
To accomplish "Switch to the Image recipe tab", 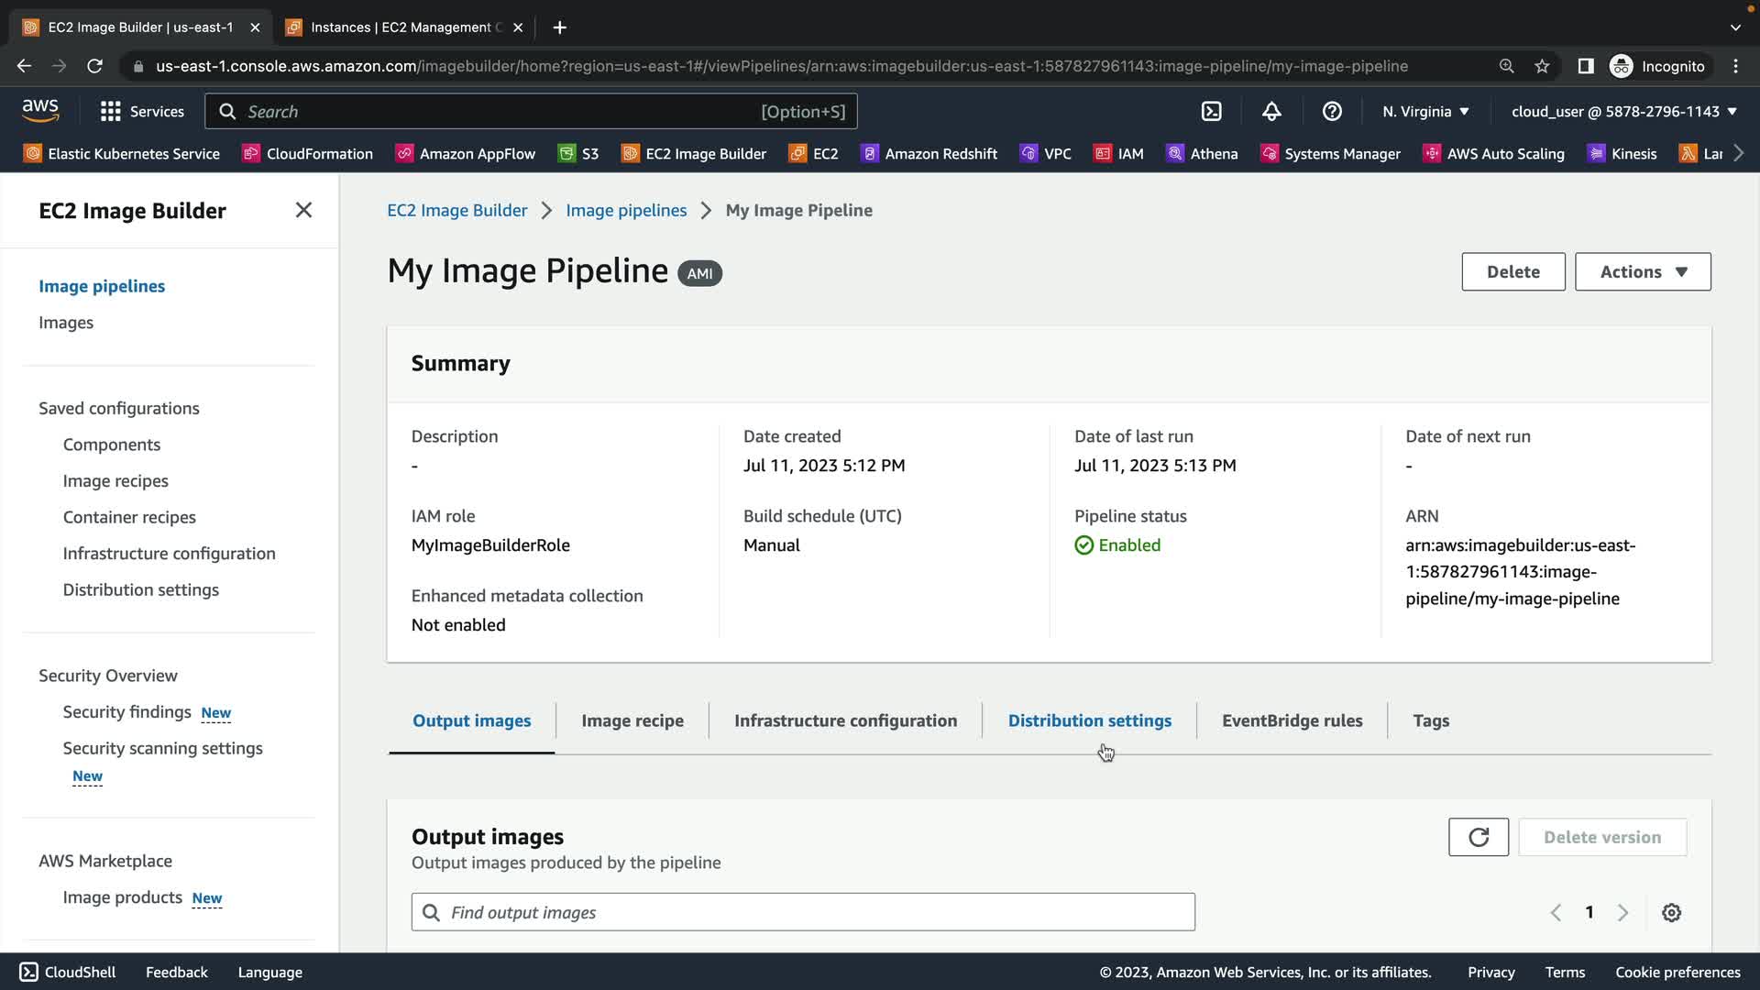I will click(x=632, y=720).
